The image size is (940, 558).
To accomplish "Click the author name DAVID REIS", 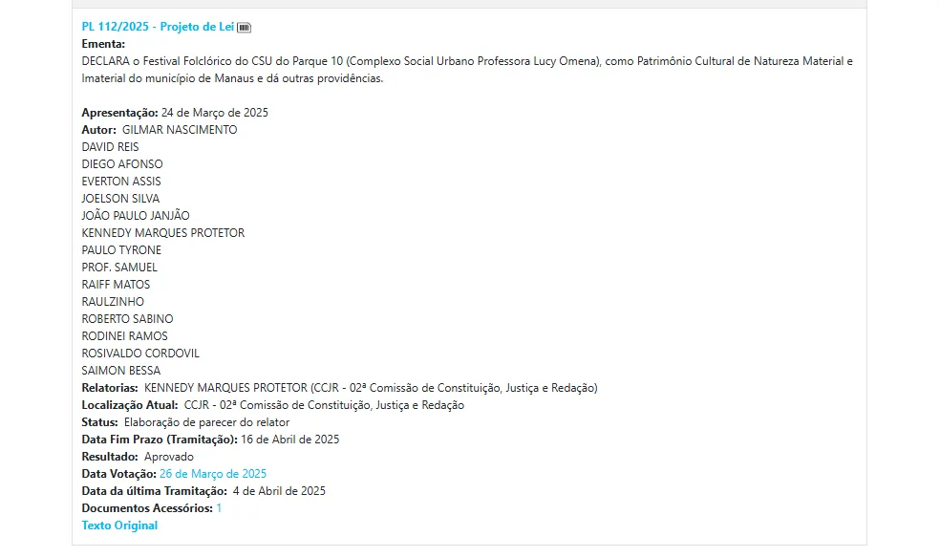I will tap(110, 147).
